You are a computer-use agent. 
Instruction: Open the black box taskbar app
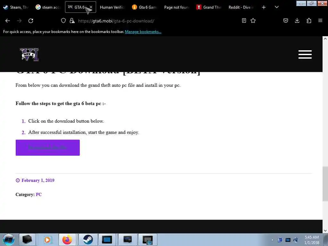pyautogui.click(x=27, y=240)
